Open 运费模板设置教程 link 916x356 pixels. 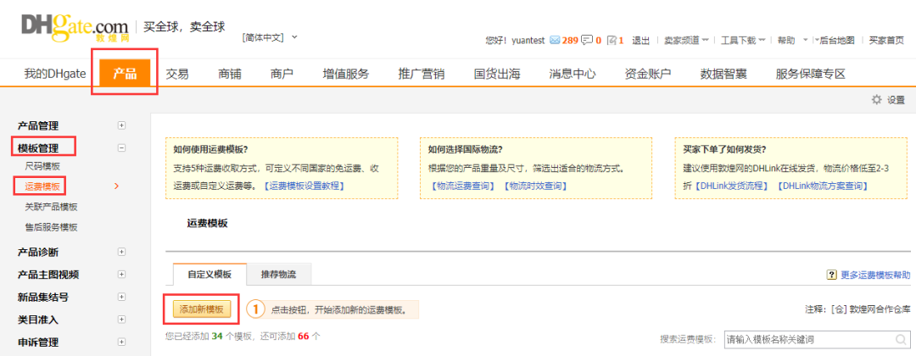tap(304, 186)
